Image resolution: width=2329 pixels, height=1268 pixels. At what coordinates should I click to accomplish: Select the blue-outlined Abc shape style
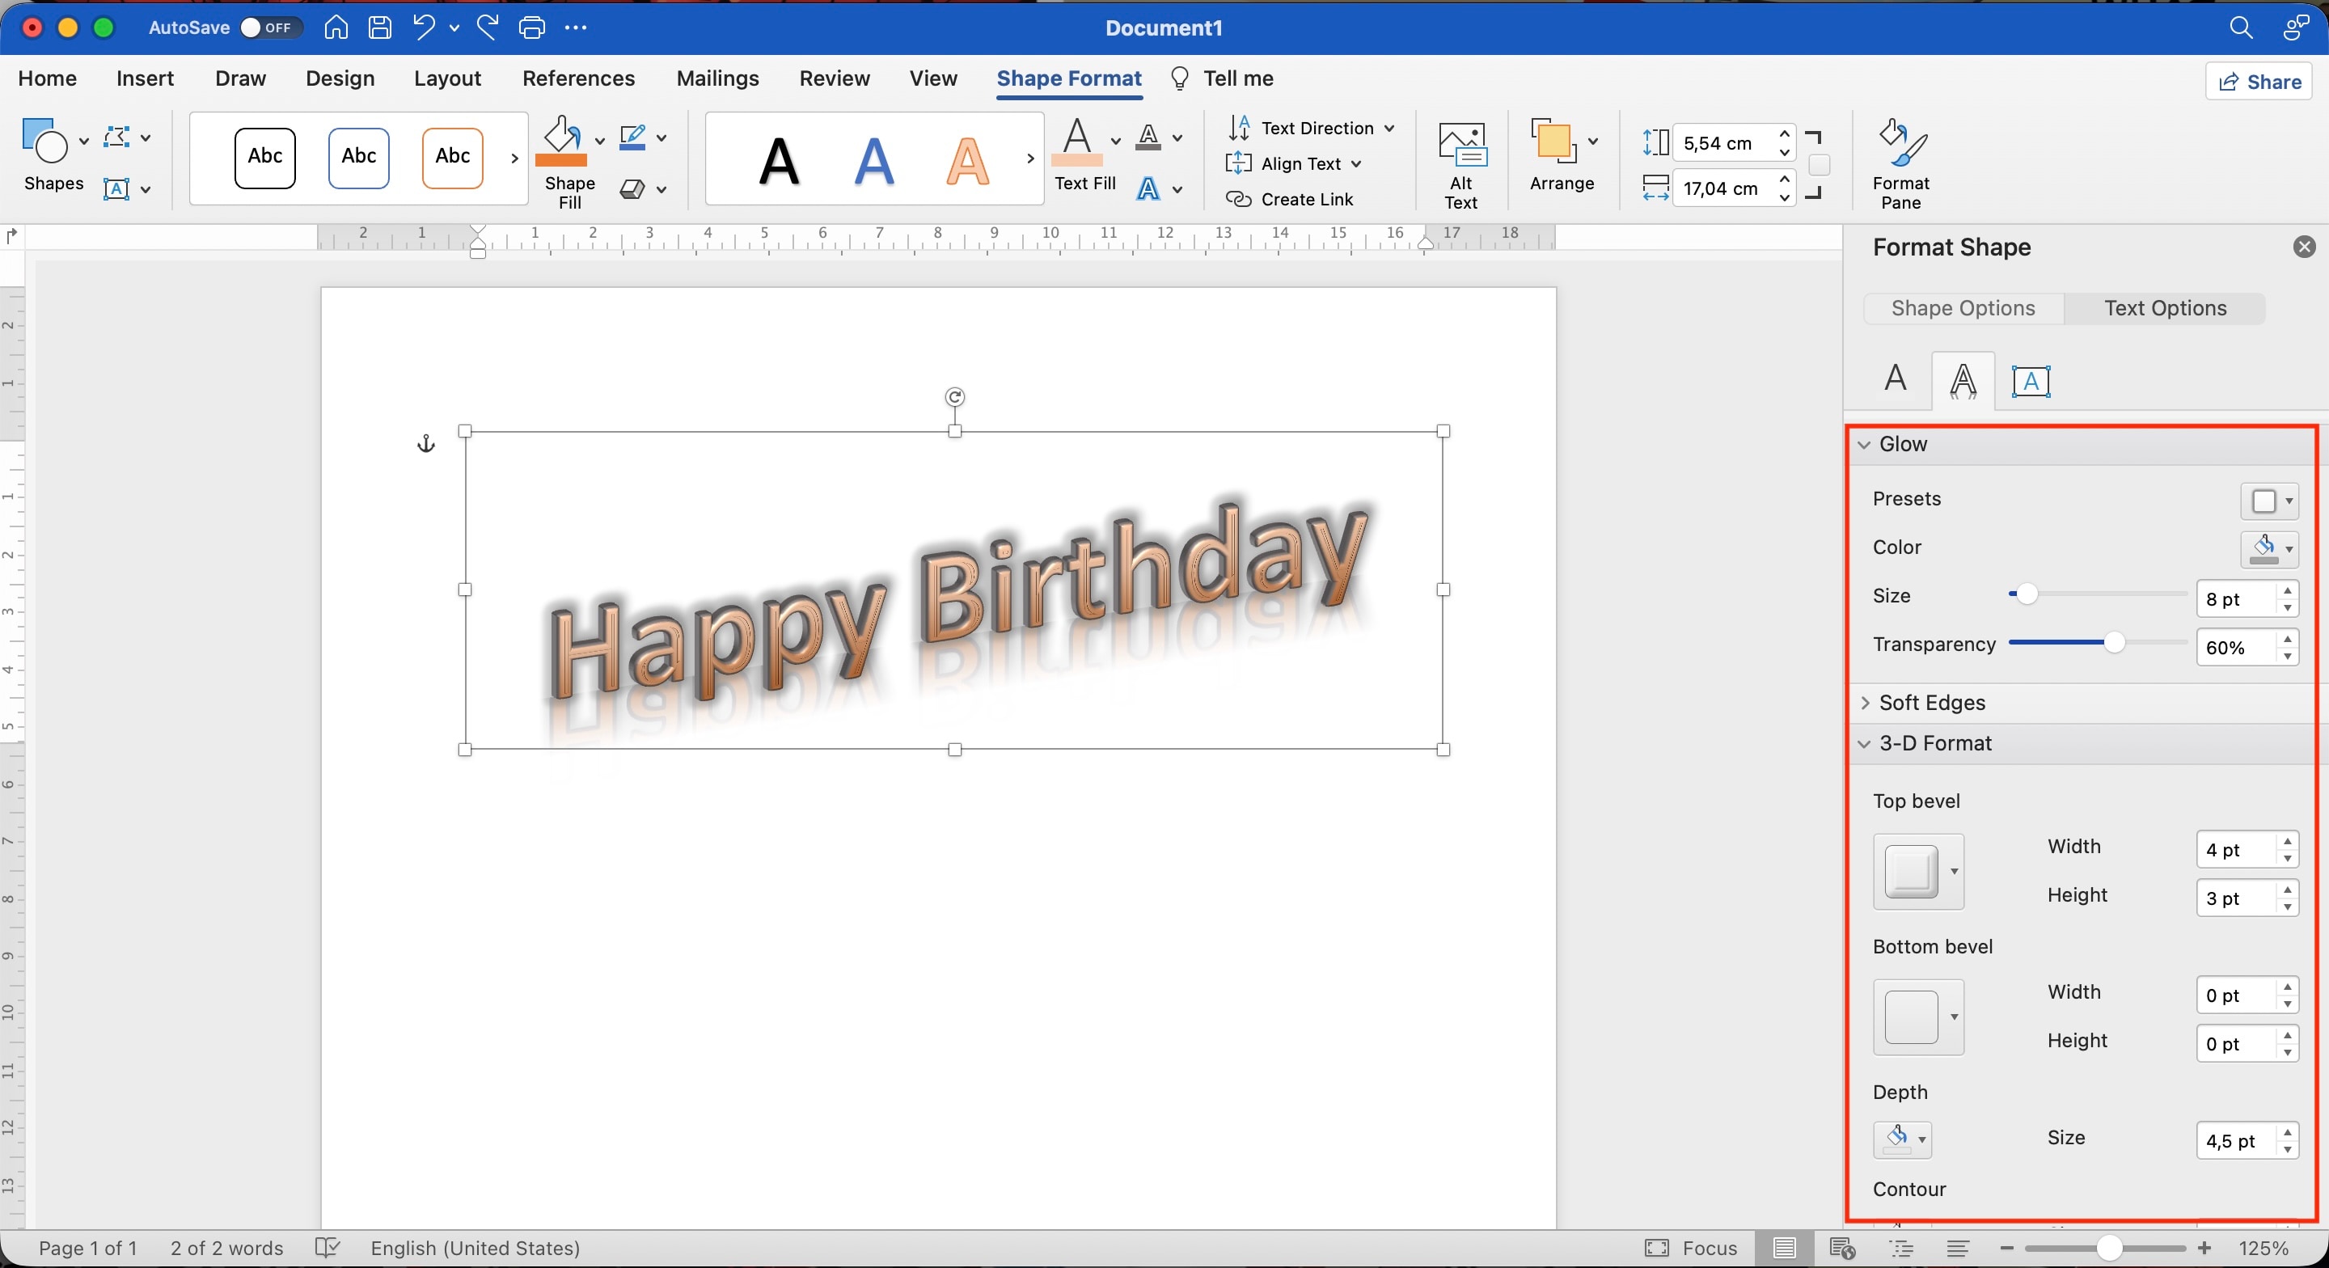pyautogui.click(x=358, y=158)
